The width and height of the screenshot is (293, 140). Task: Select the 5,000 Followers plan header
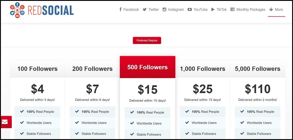(258, 69)
